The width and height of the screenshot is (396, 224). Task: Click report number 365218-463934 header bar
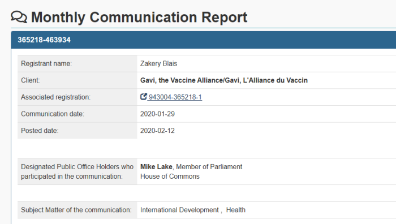[204, 40]
